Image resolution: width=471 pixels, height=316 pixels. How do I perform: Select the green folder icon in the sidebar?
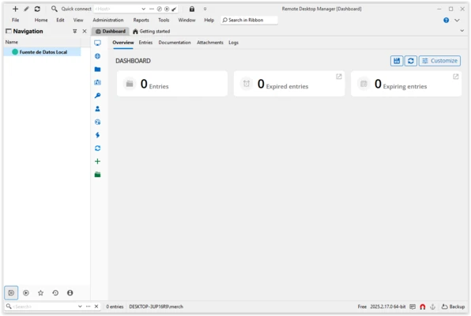click(x=98, y=175)
